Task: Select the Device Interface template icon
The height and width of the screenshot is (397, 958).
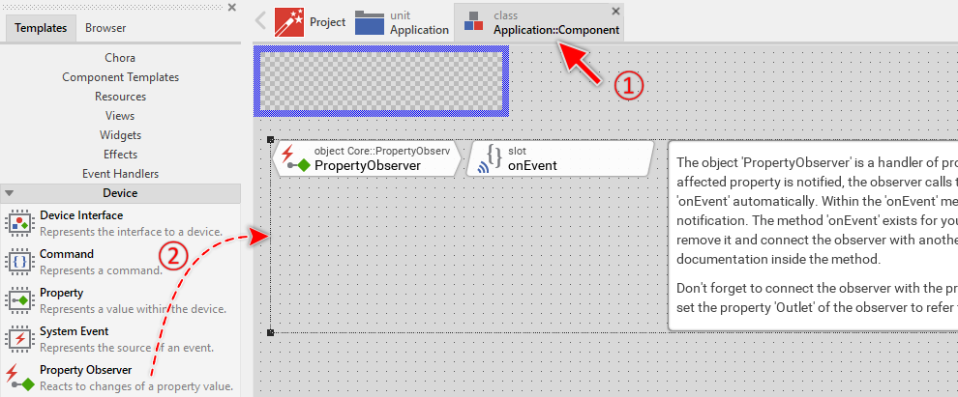Action: click(19, 223)
